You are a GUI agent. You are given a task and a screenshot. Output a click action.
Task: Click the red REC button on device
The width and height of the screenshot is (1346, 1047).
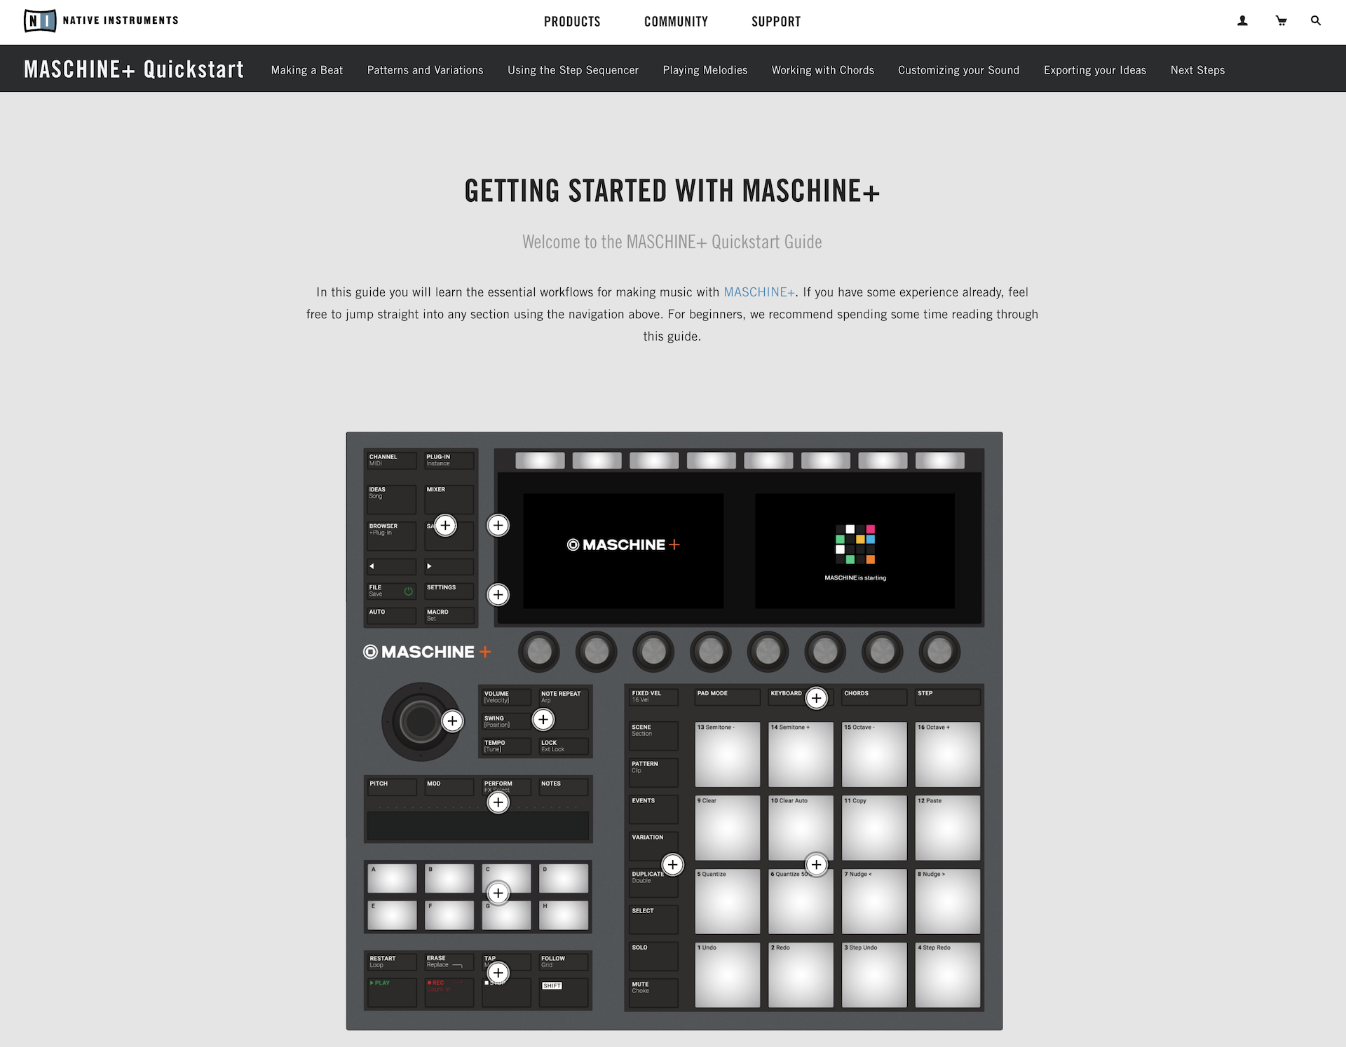(449, 992)
